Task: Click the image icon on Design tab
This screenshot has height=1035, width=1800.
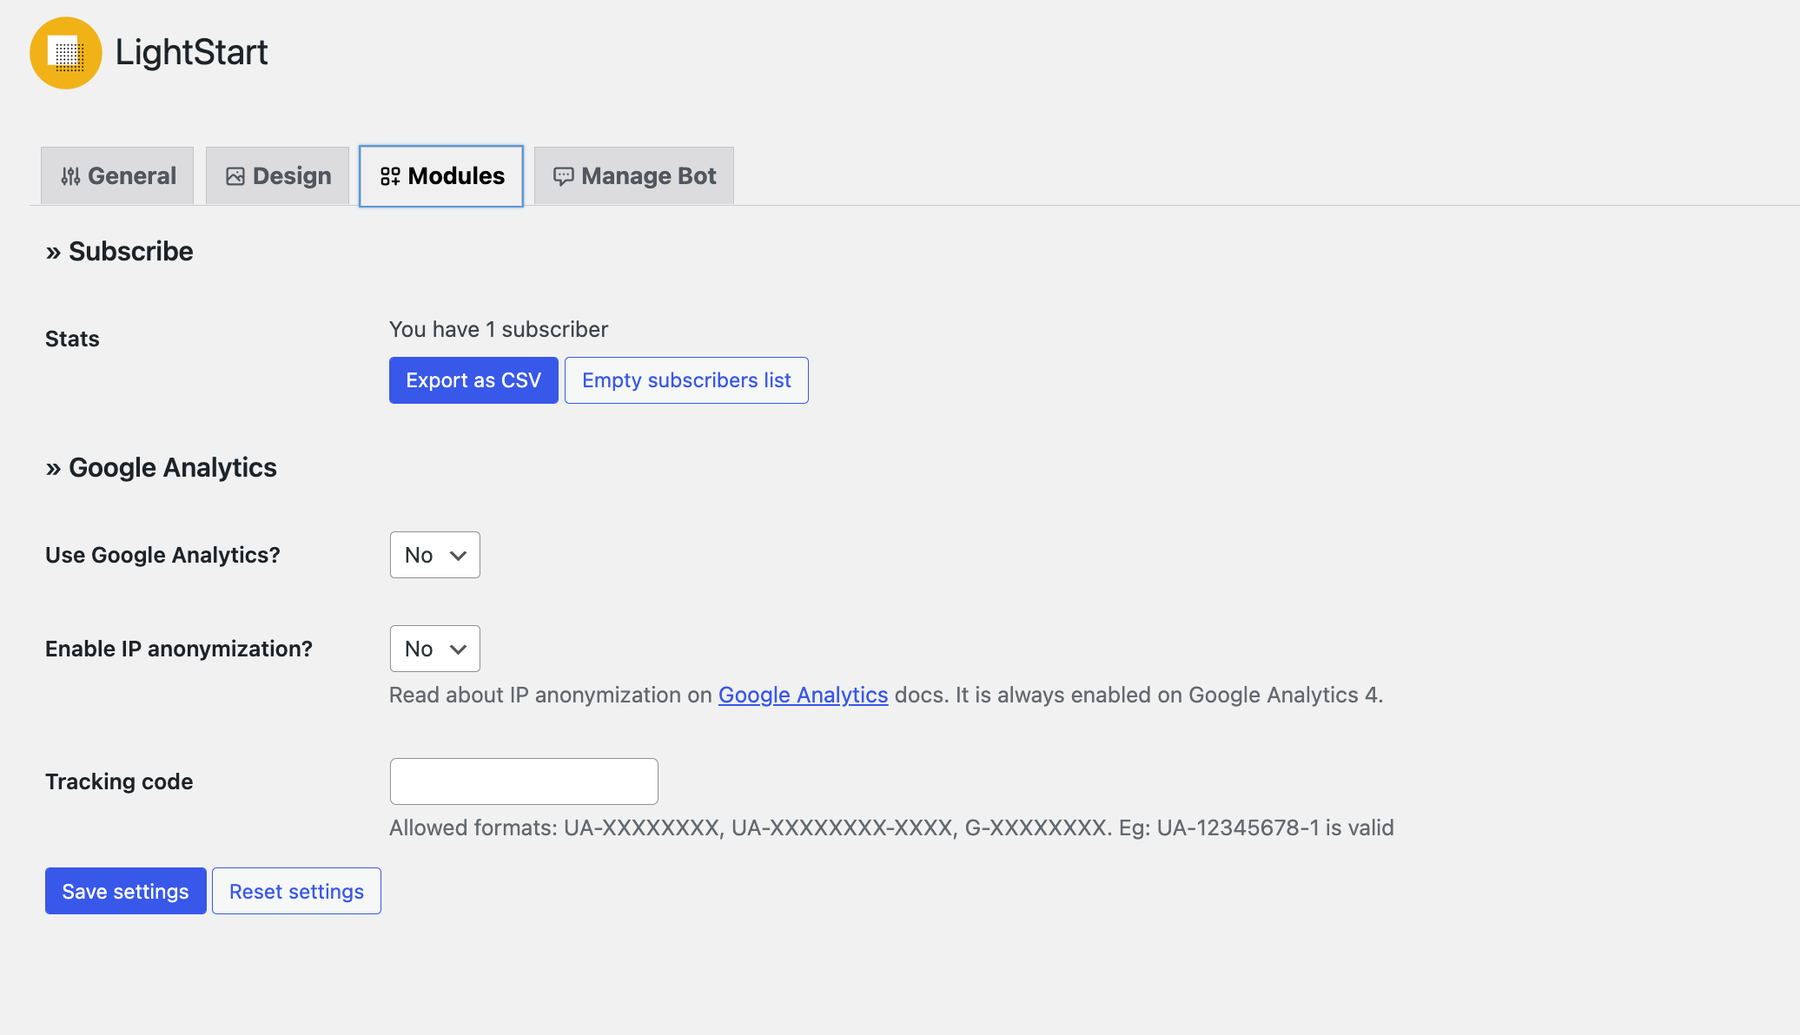Action: 235,176
